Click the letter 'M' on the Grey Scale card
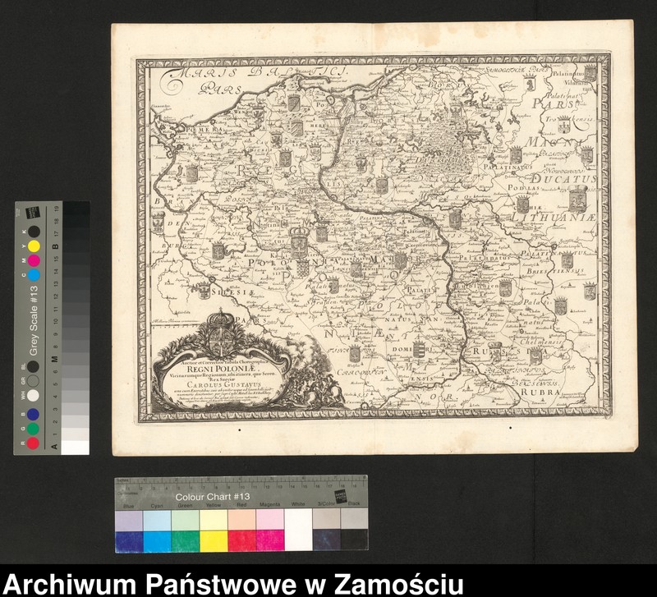Screen dimensions: 657x597 pos(54,359)
